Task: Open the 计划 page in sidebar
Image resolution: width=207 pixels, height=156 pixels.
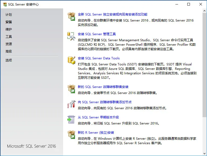Action: click(x=9, y=15)
